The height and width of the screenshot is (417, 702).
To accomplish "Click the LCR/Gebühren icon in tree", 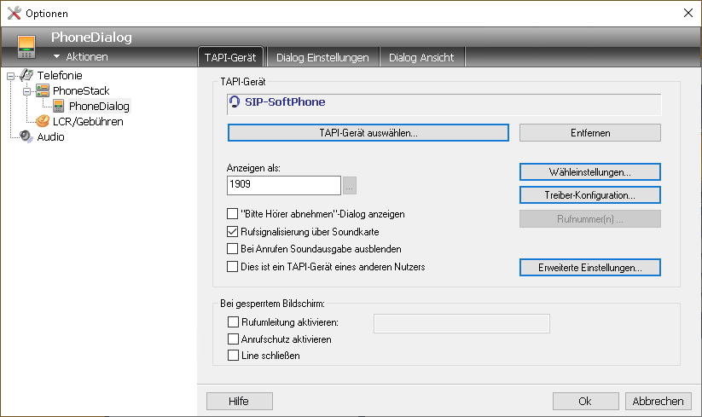I will click(42, 121).
